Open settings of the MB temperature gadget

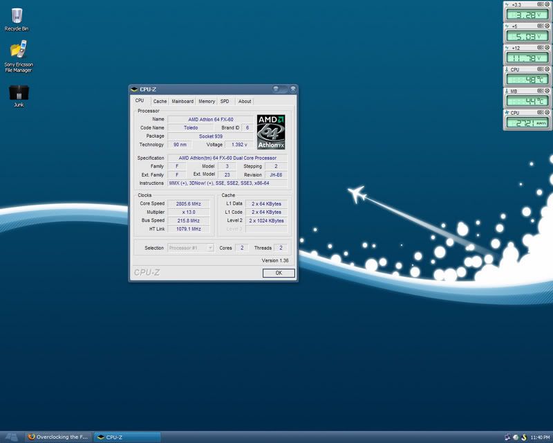click(541, 91)
